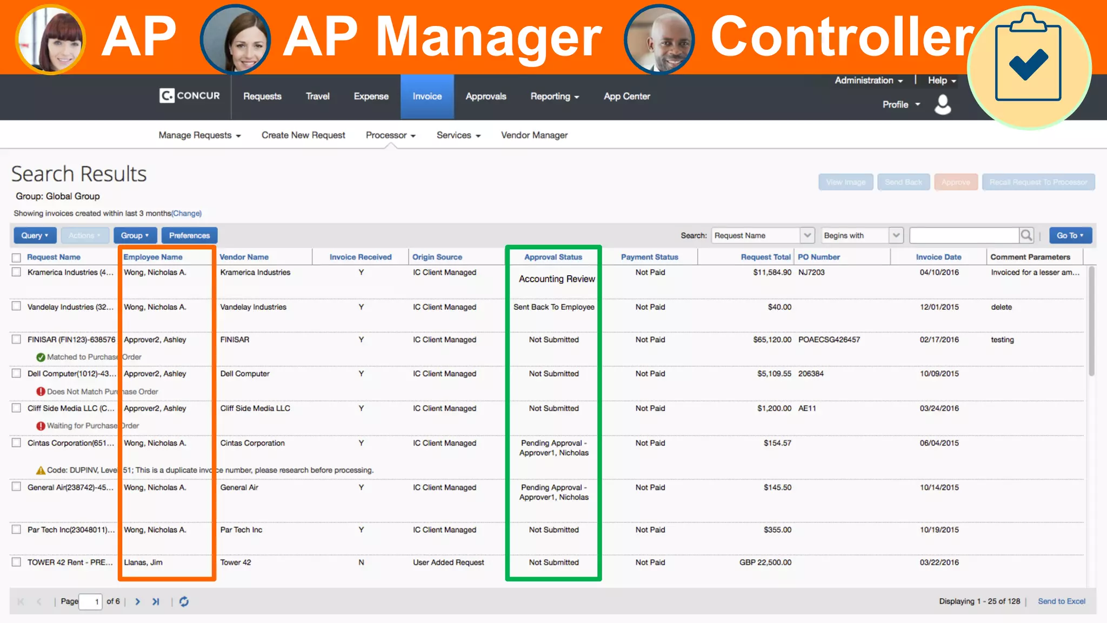Refresh the results list icon
The image size is (1107, 623).
click(184, 601)
